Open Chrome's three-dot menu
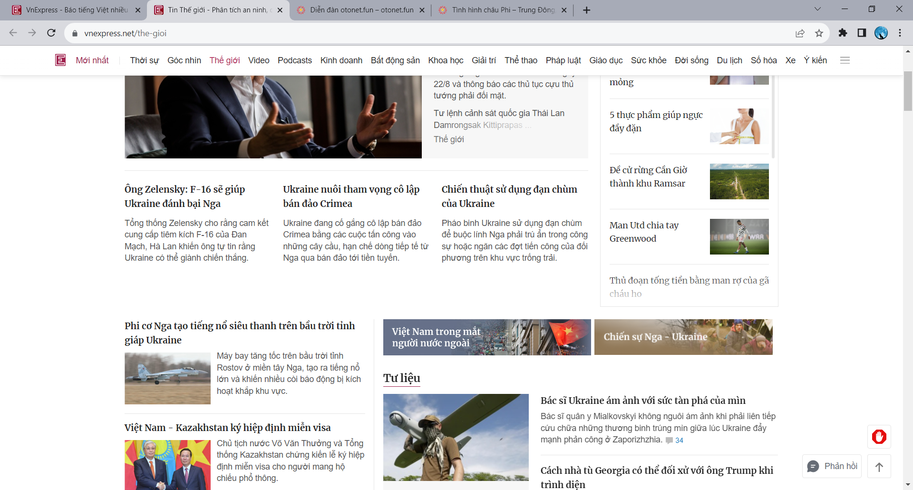 [900, 33]
